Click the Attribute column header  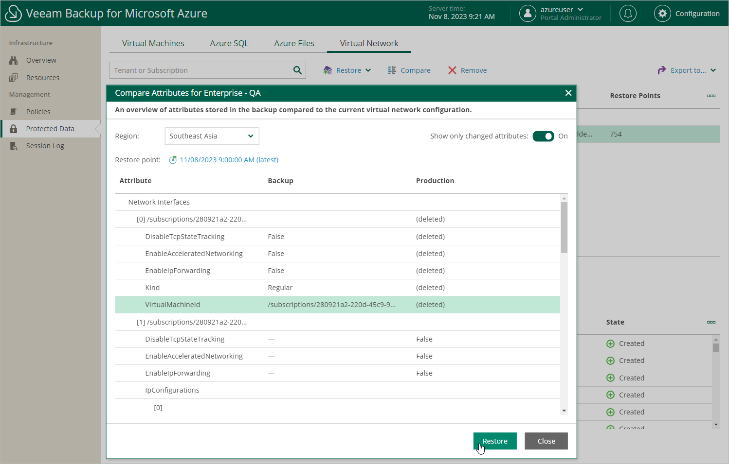(135, 181)
